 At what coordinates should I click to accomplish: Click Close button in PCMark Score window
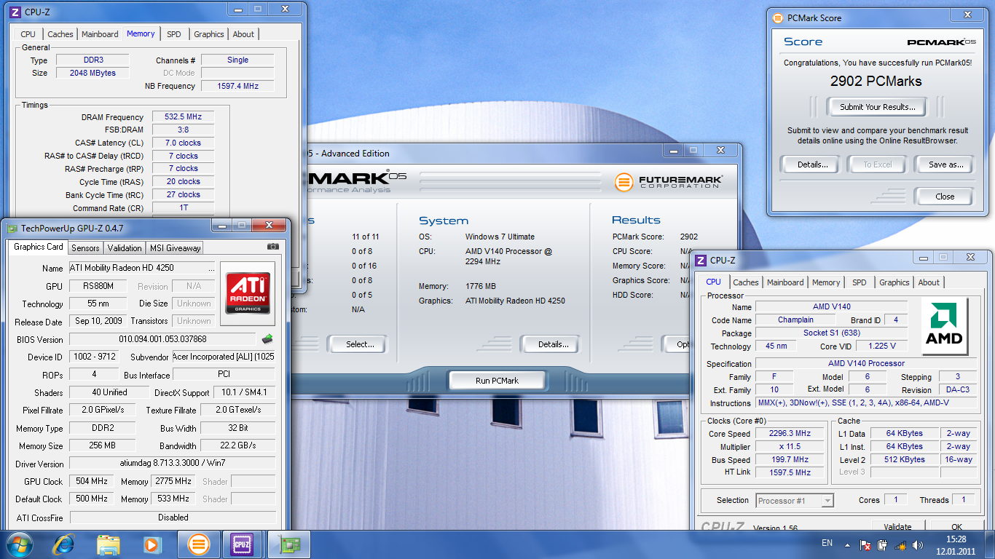(945, 196)
